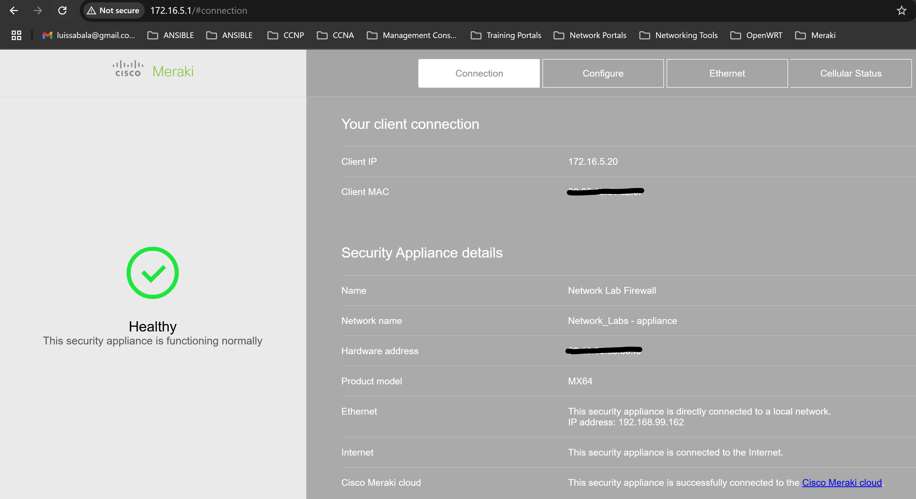This screenshot has height=499, width=916.
Task: Click the Client IP label
Action: coord(359,161)
